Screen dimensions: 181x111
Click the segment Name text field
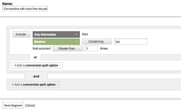[25, 9]
